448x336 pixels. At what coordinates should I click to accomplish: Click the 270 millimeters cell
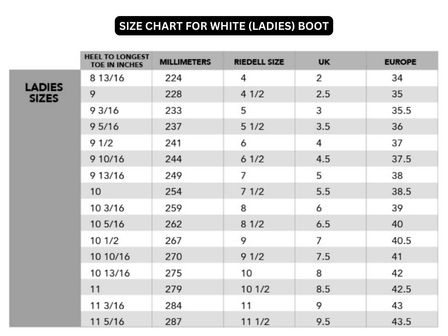pyautogui.click(x=173, y=257)
